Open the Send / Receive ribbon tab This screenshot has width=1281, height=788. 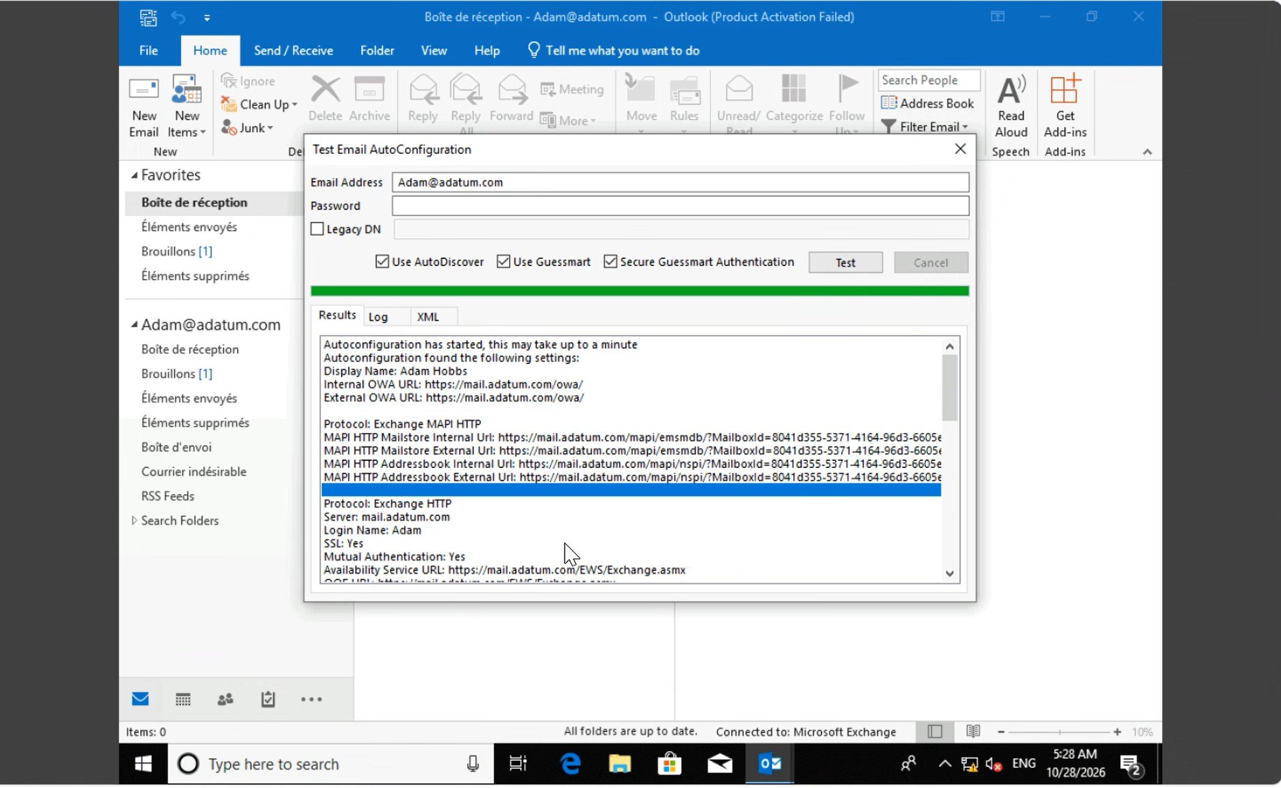point(293,51)
